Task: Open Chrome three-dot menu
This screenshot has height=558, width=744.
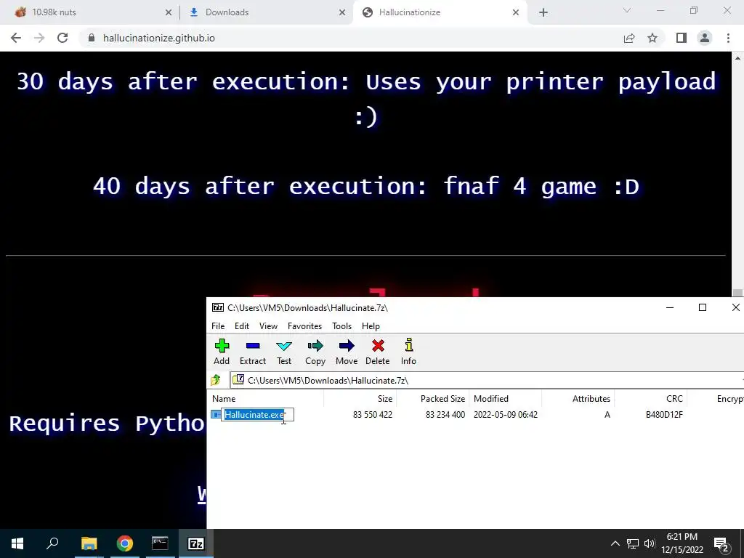Action: 728,38
